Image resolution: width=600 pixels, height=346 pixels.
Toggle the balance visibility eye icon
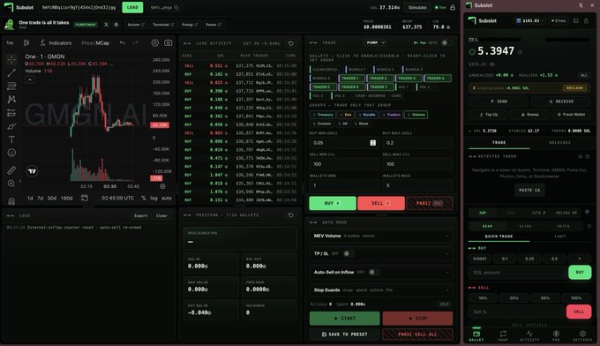click(492, 64)
